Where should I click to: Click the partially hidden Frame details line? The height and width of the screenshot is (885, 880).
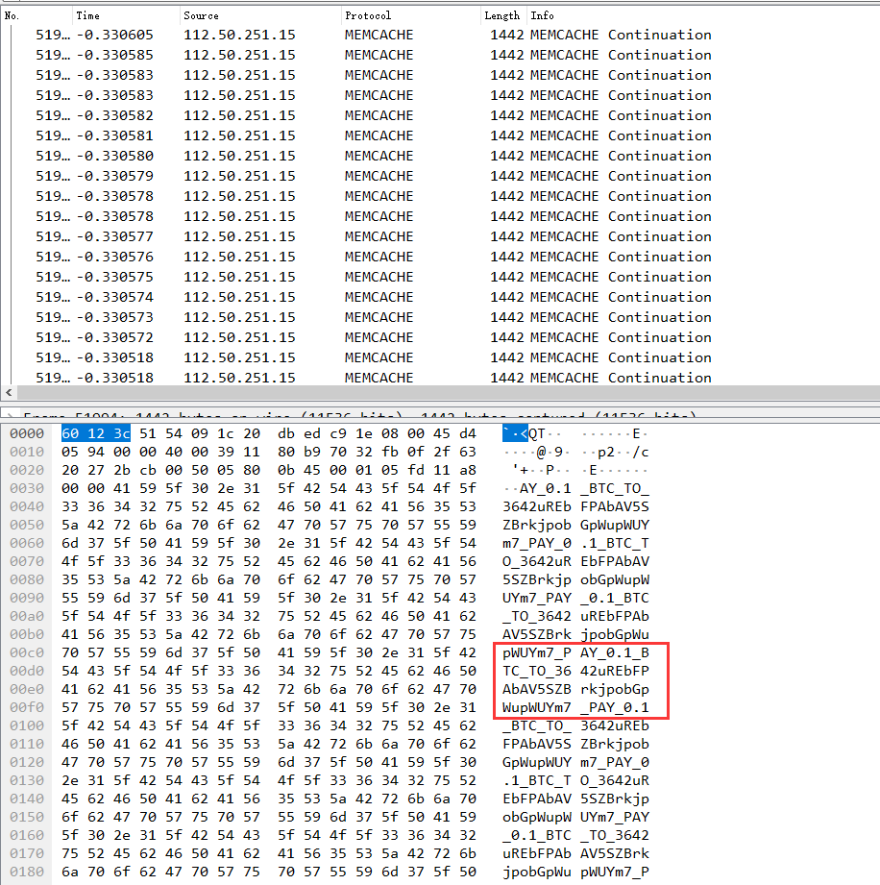click(355, 416)
